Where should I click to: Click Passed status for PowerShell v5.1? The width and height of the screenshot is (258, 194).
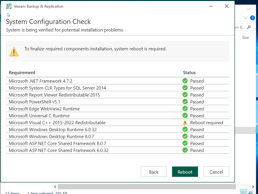(x=197, y=102)
